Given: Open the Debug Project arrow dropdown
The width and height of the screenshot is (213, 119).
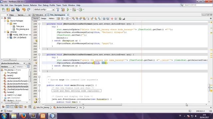Looking at the screenshot, I should (x=77, y=10).
